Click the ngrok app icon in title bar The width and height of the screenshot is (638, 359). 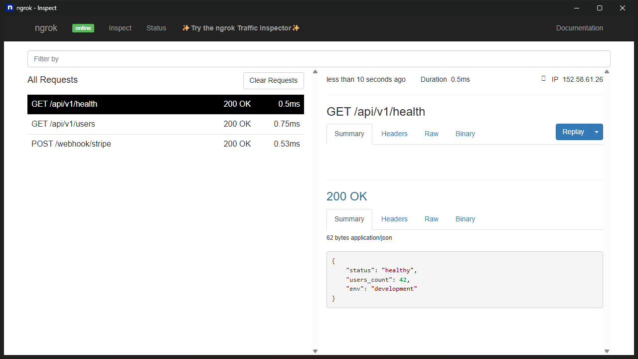click(9, 8)
